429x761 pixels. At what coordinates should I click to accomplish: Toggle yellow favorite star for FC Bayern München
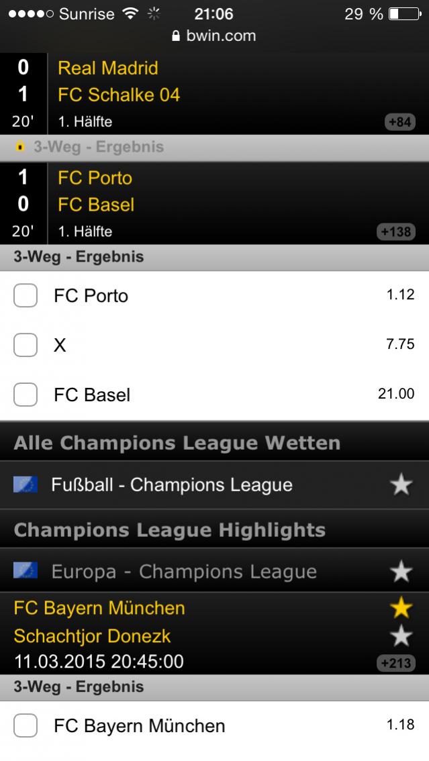[401, 608]
